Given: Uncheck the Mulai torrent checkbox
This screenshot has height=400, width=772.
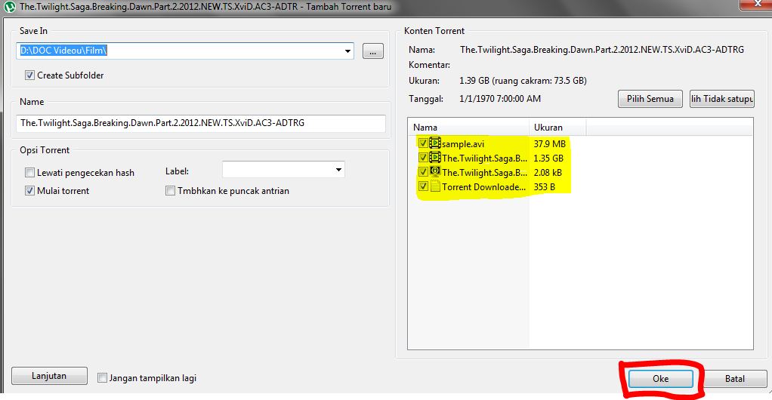Looking at the screenshot, I should click(x=29, y=191).
